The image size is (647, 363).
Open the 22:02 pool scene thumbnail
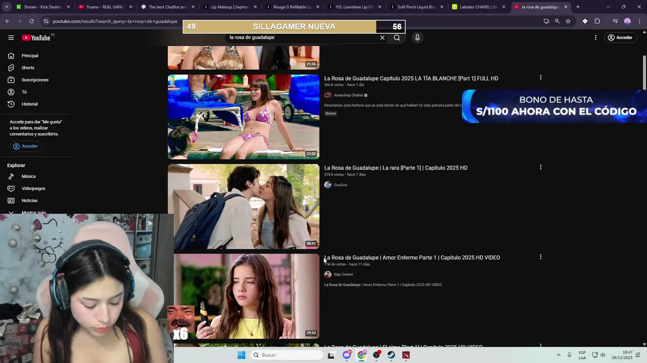pyautogui.click(x=244, y=117)
